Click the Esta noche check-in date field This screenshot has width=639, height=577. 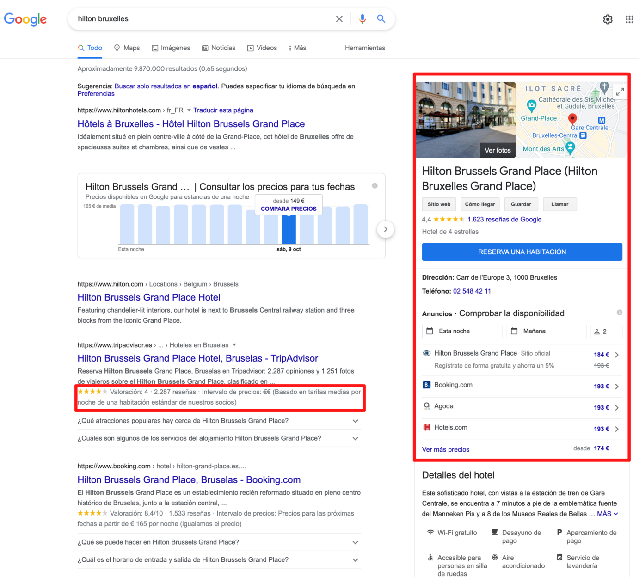(462, 331)
